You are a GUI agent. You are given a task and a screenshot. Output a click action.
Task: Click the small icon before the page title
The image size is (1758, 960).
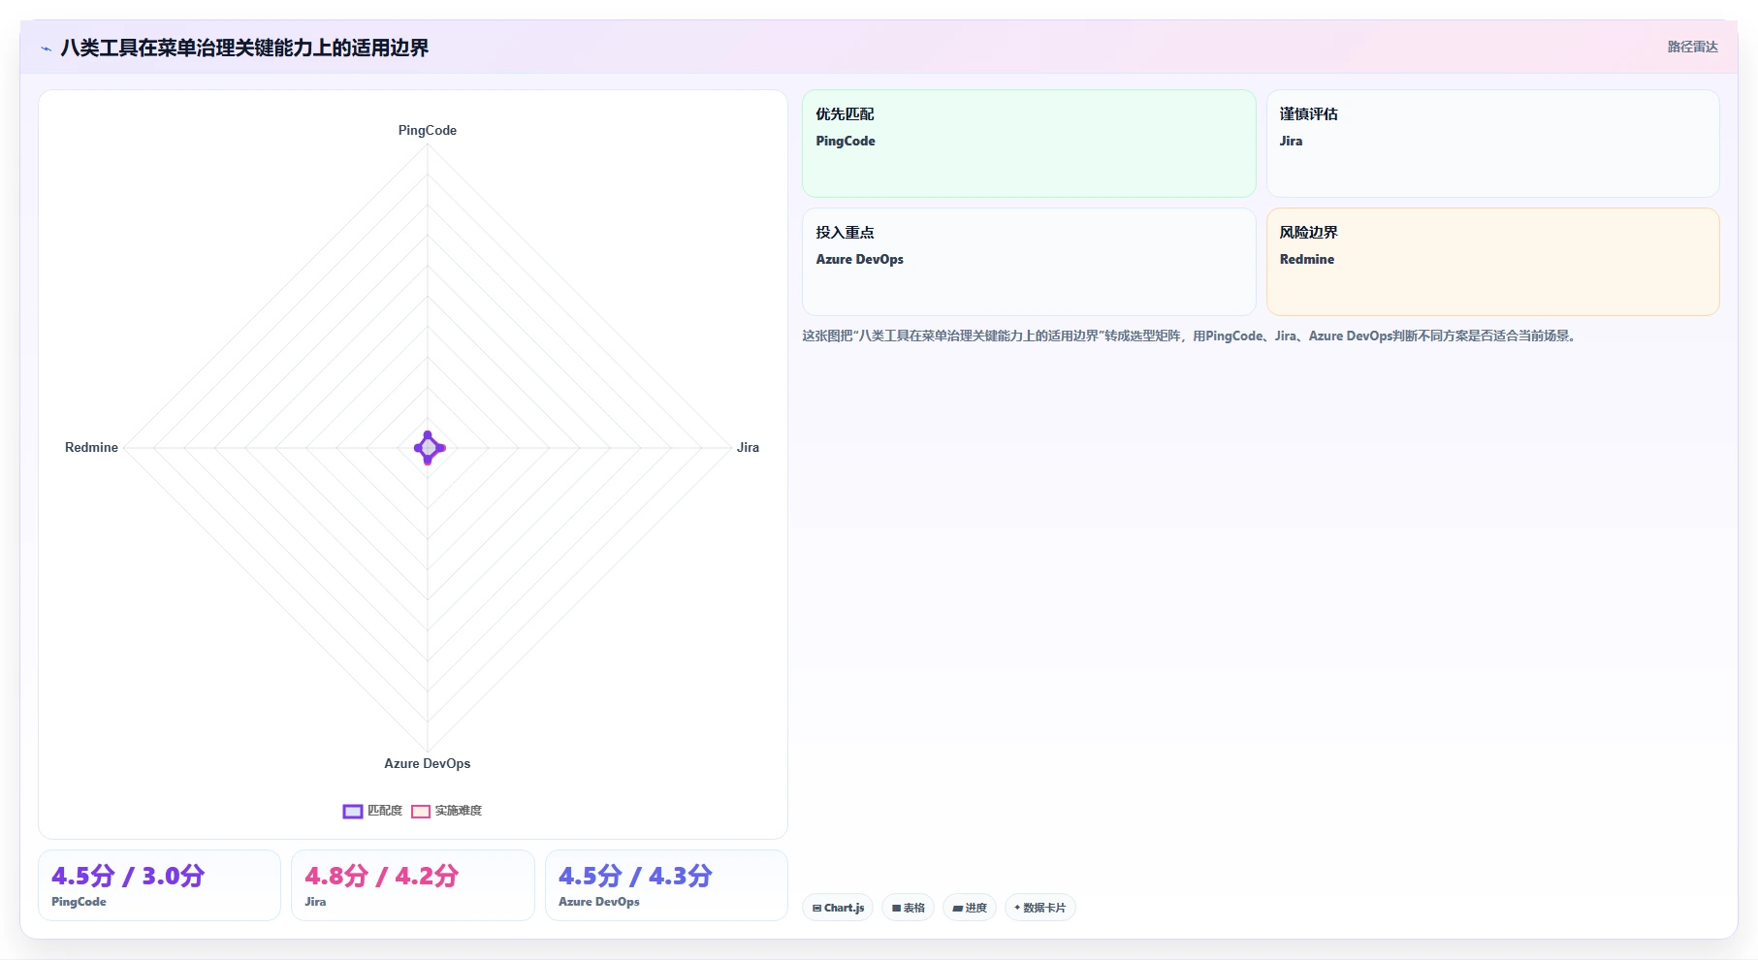[x=46, y=48]
